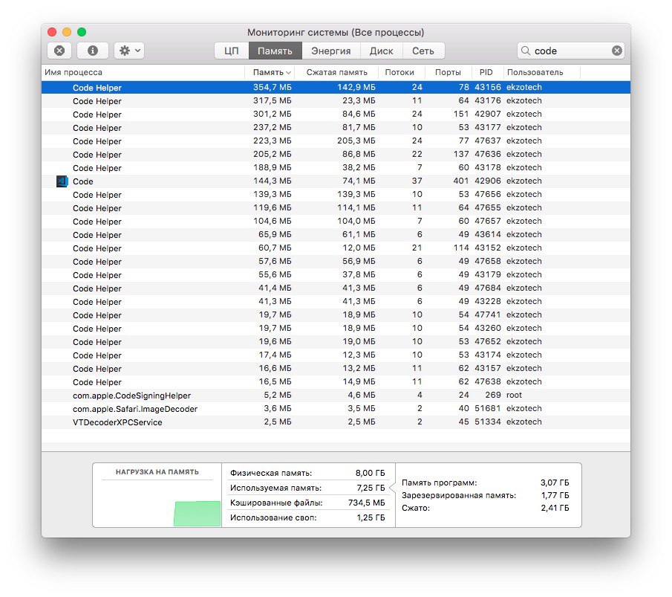
Task: Select Code Helper row with PID 43176
Action: tap(336, 101)
